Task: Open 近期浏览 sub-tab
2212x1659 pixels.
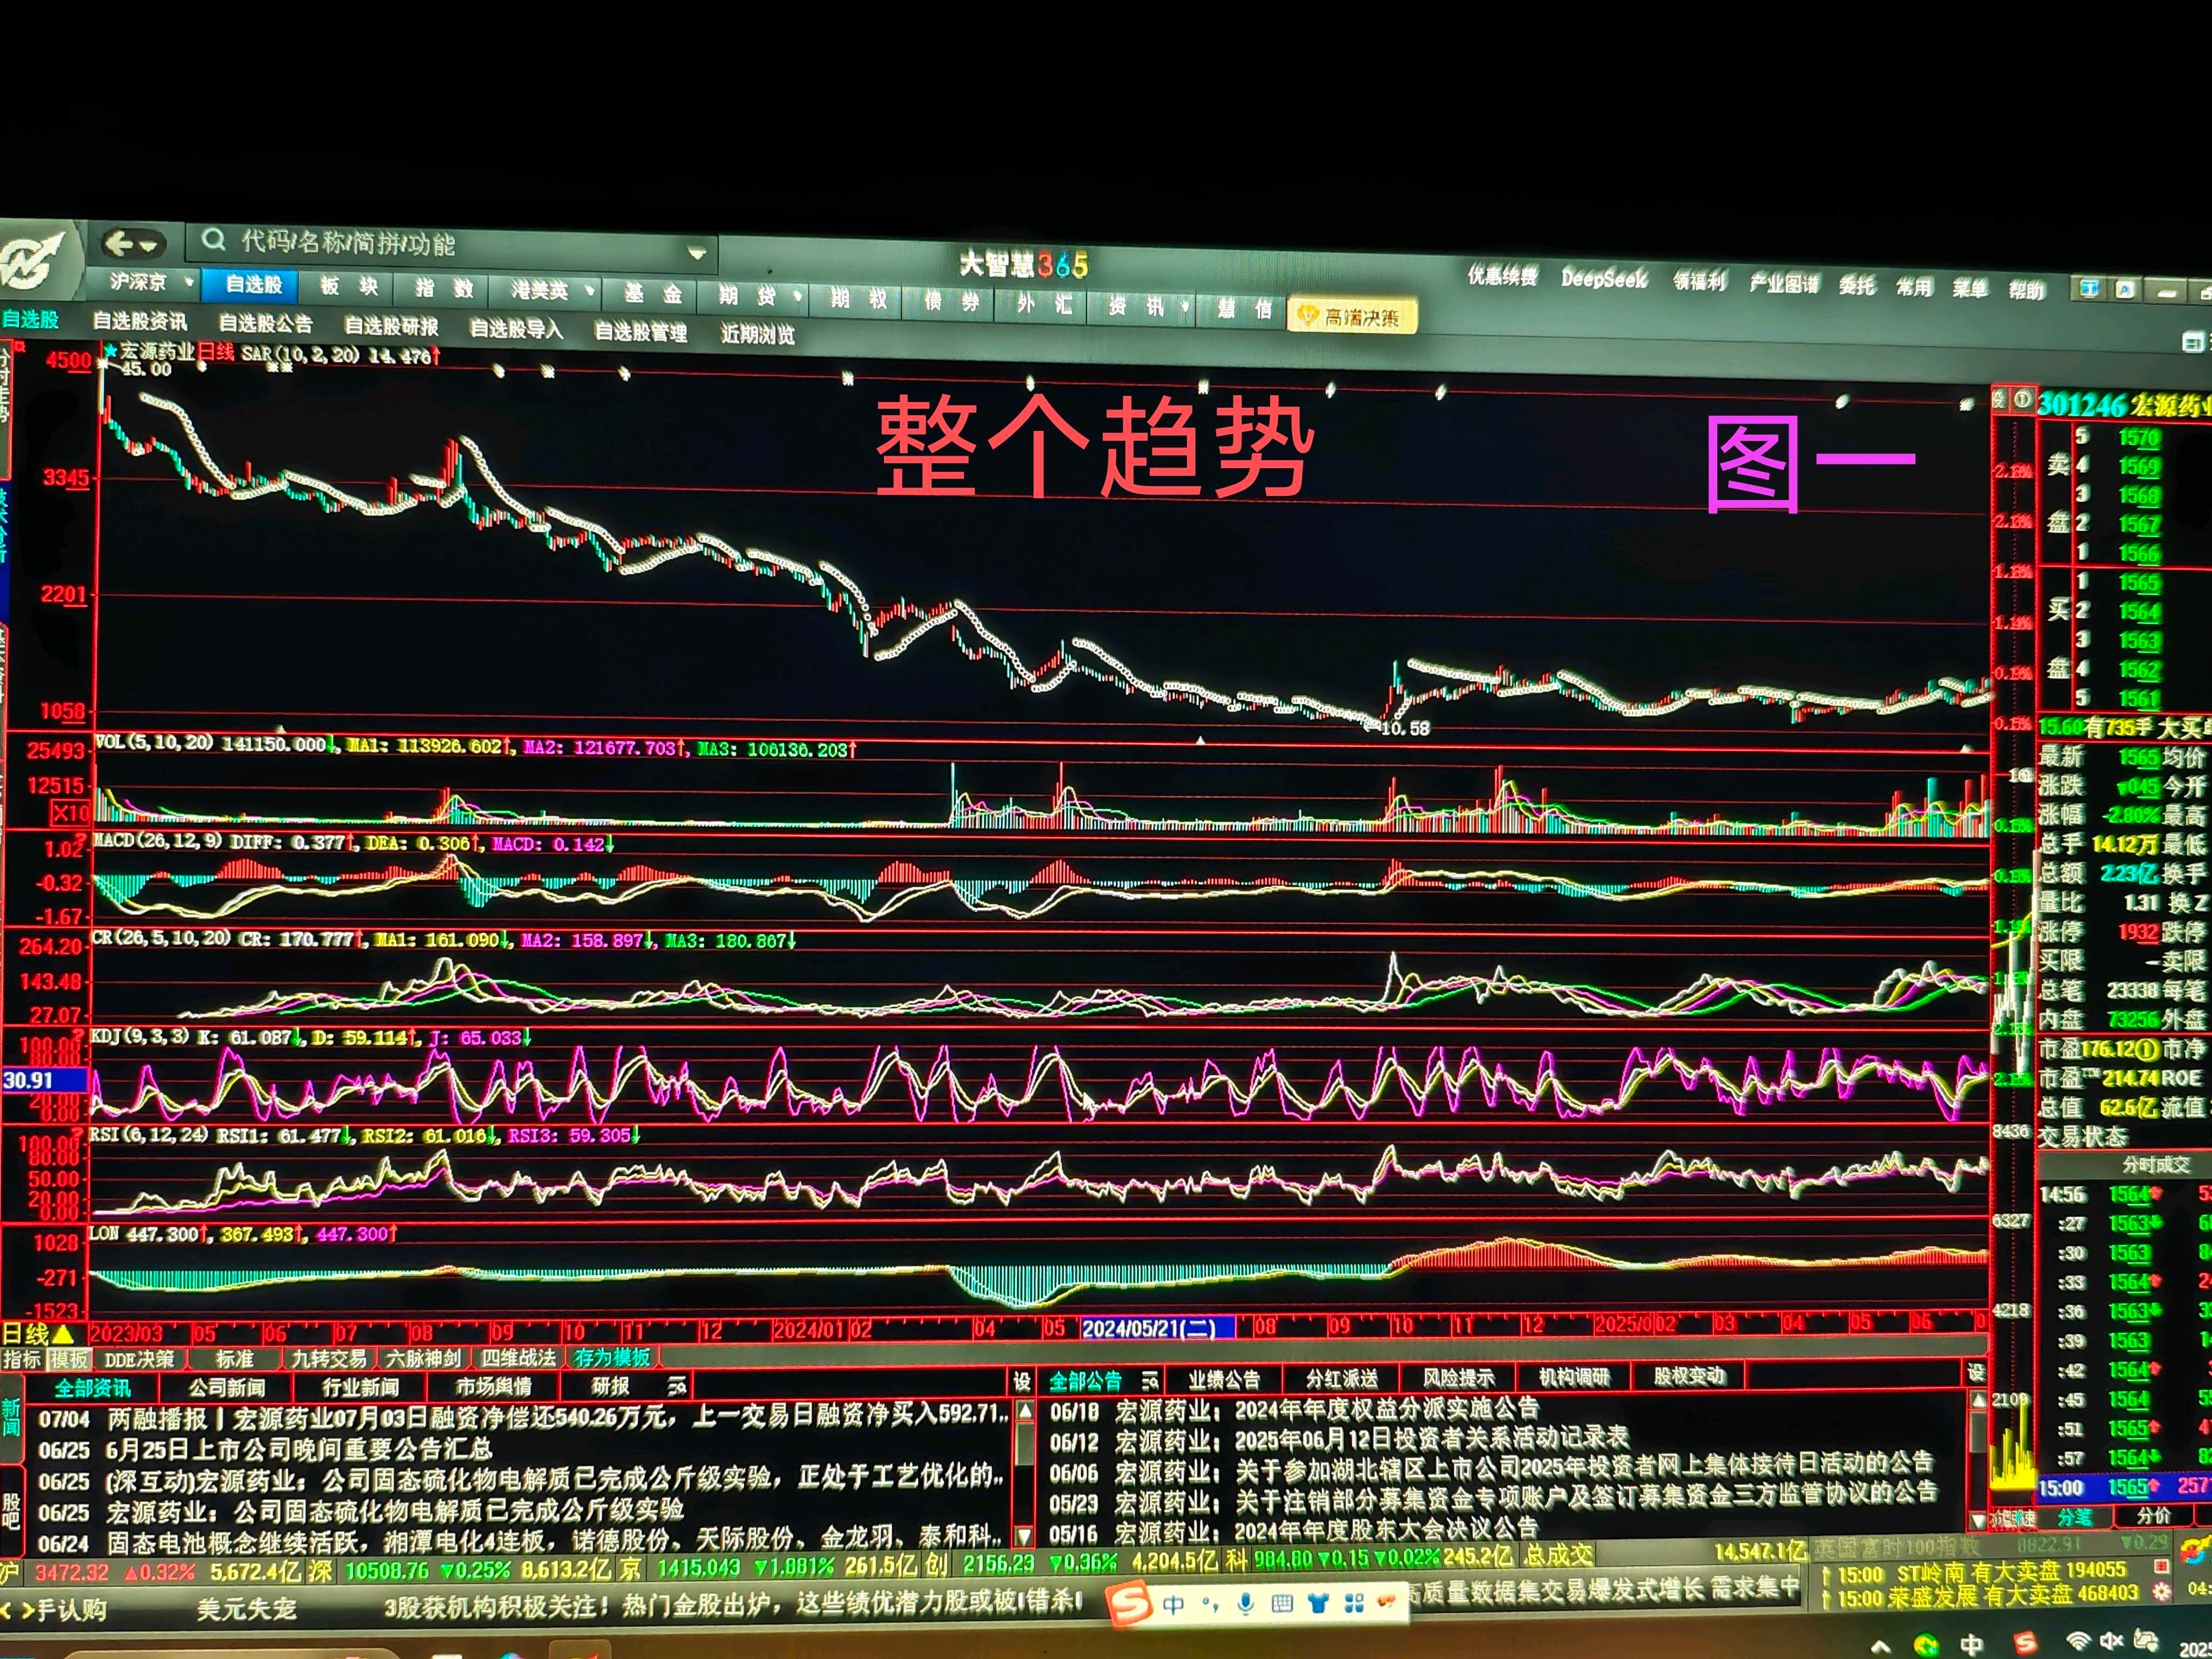Action: tap(757, 335)
